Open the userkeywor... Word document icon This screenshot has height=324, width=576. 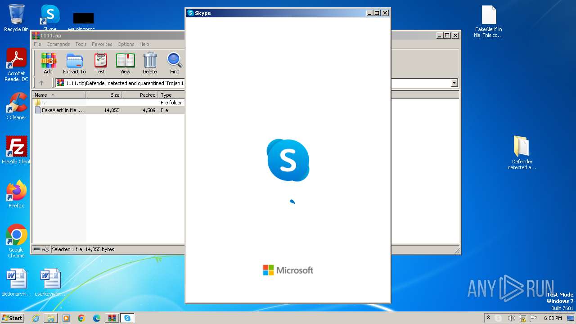pyautogui.click(x=49, y=283)
